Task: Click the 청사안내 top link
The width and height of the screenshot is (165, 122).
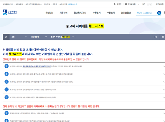Action: (47, 4)
